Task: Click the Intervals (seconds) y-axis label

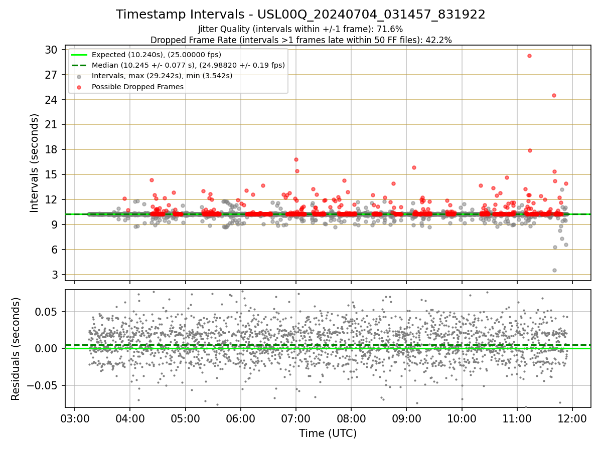Action: pyautogui.click(x=34, y=163)
